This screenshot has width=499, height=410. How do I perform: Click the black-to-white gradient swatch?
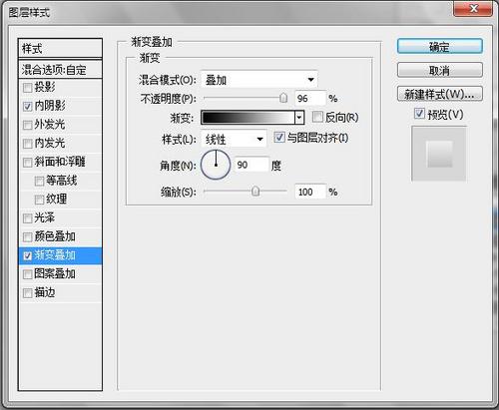248,118
